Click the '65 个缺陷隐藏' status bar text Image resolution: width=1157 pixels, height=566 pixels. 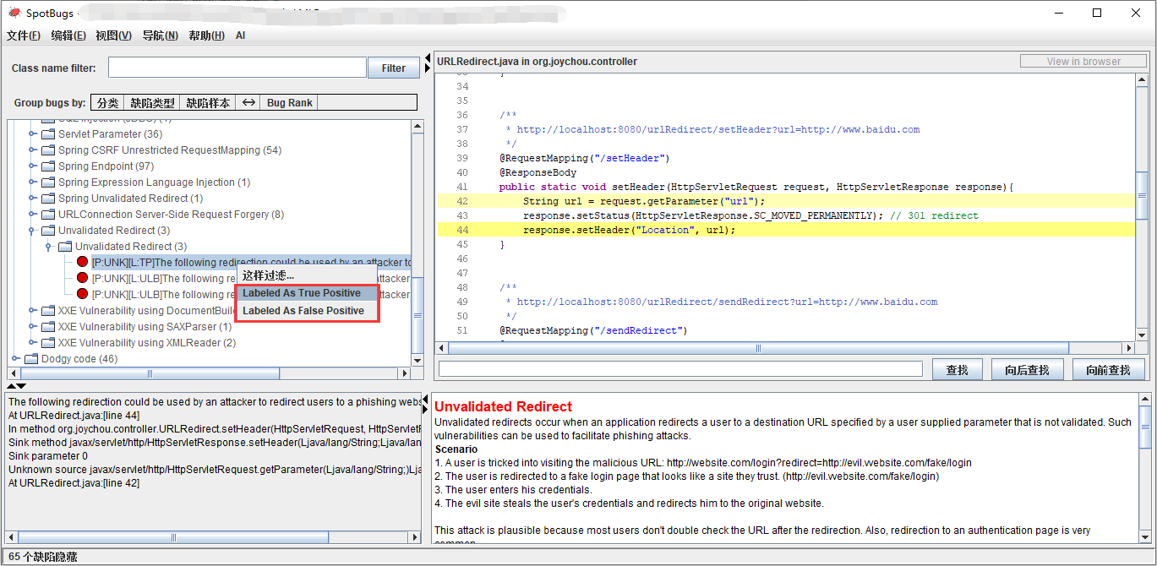tap(42, 557)
